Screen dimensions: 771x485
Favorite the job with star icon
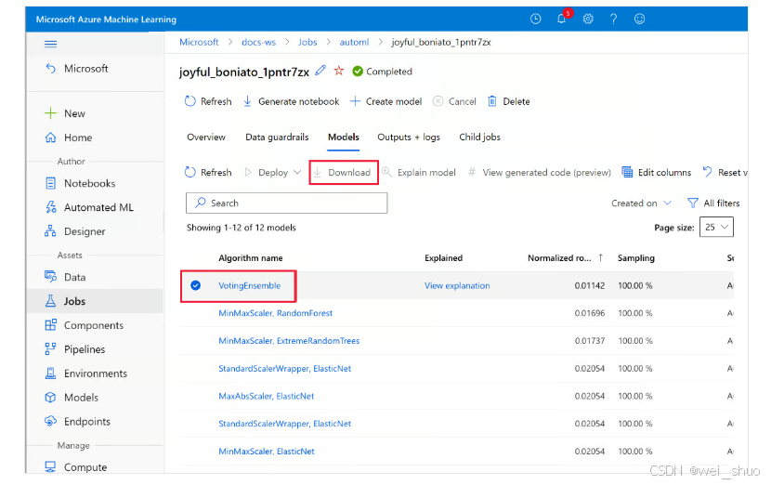pyautogui.click(x=339, y=71)
